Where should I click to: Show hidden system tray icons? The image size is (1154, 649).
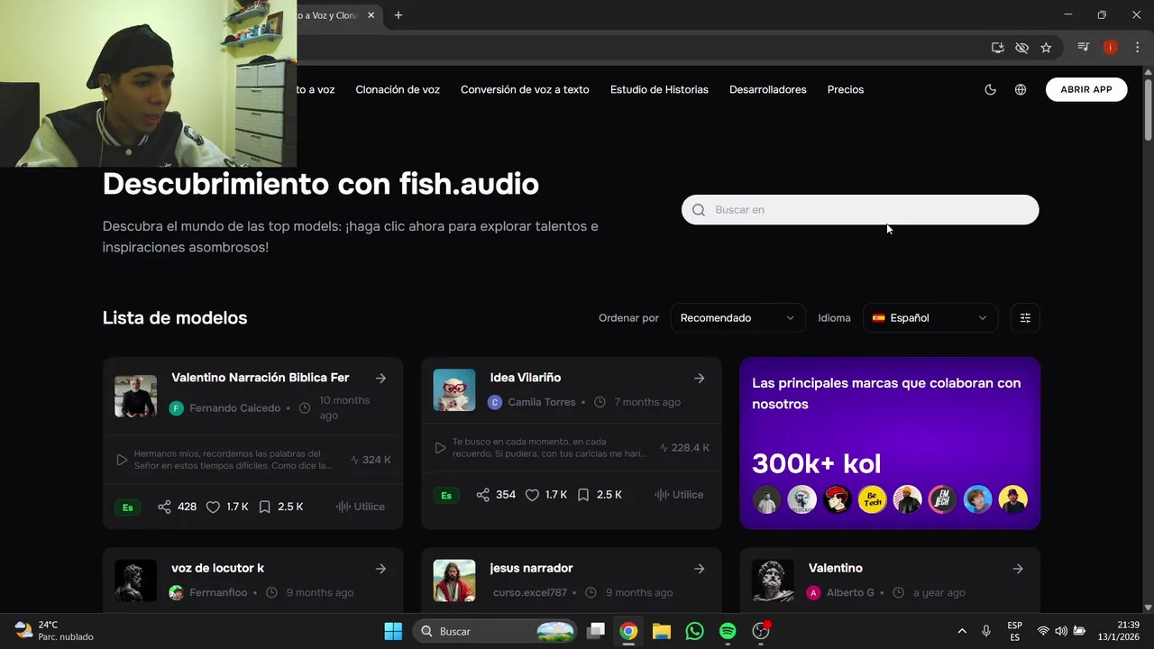(961, 631)
